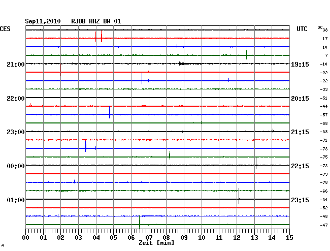Viewport: 330px width, 251px height.
Task: Click the DC value 38
Action: 325,30
